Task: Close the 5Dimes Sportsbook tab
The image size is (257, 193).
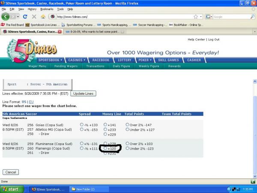Action: 60,31
